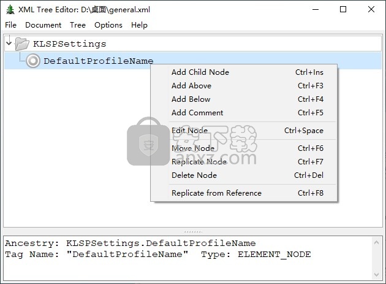Image resolution: width=386 pixels, height=284 pixels.
Task: Select the DefaultProfileName tree row
Action: click(x=193, y=61)
